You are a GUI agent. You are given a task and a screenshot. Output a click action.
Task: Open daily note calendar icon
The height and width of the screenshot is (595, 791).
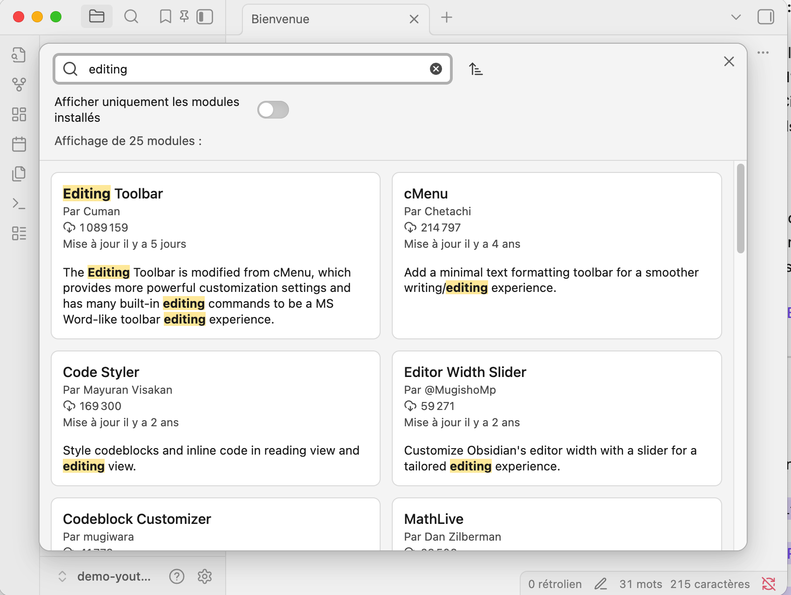point(19,144)
